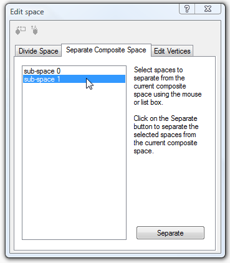
Task: Select the Separate Composite Space tab
Action: coord(106,50)
